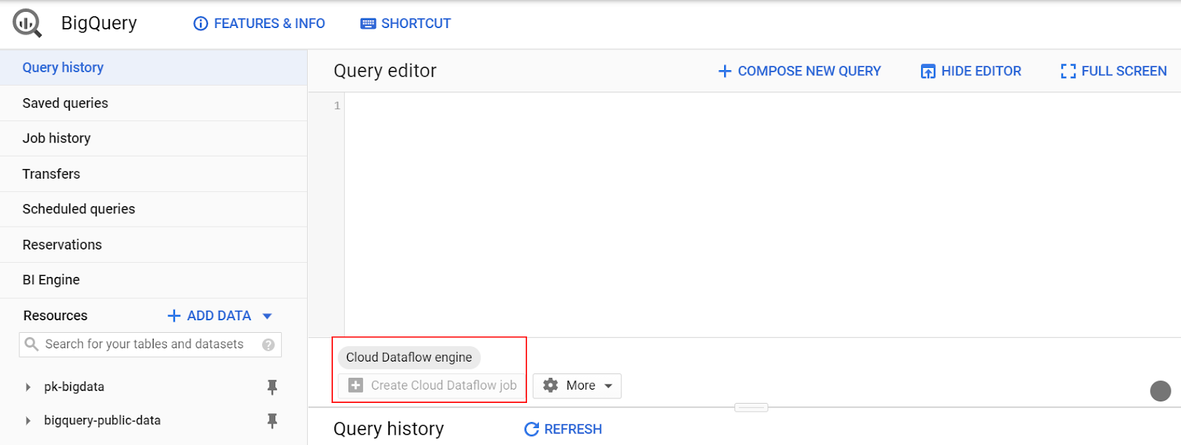Click Create Cloud Dataflow job button
The width and height of the screenshot is (1181, 445).
coord(432,385)
